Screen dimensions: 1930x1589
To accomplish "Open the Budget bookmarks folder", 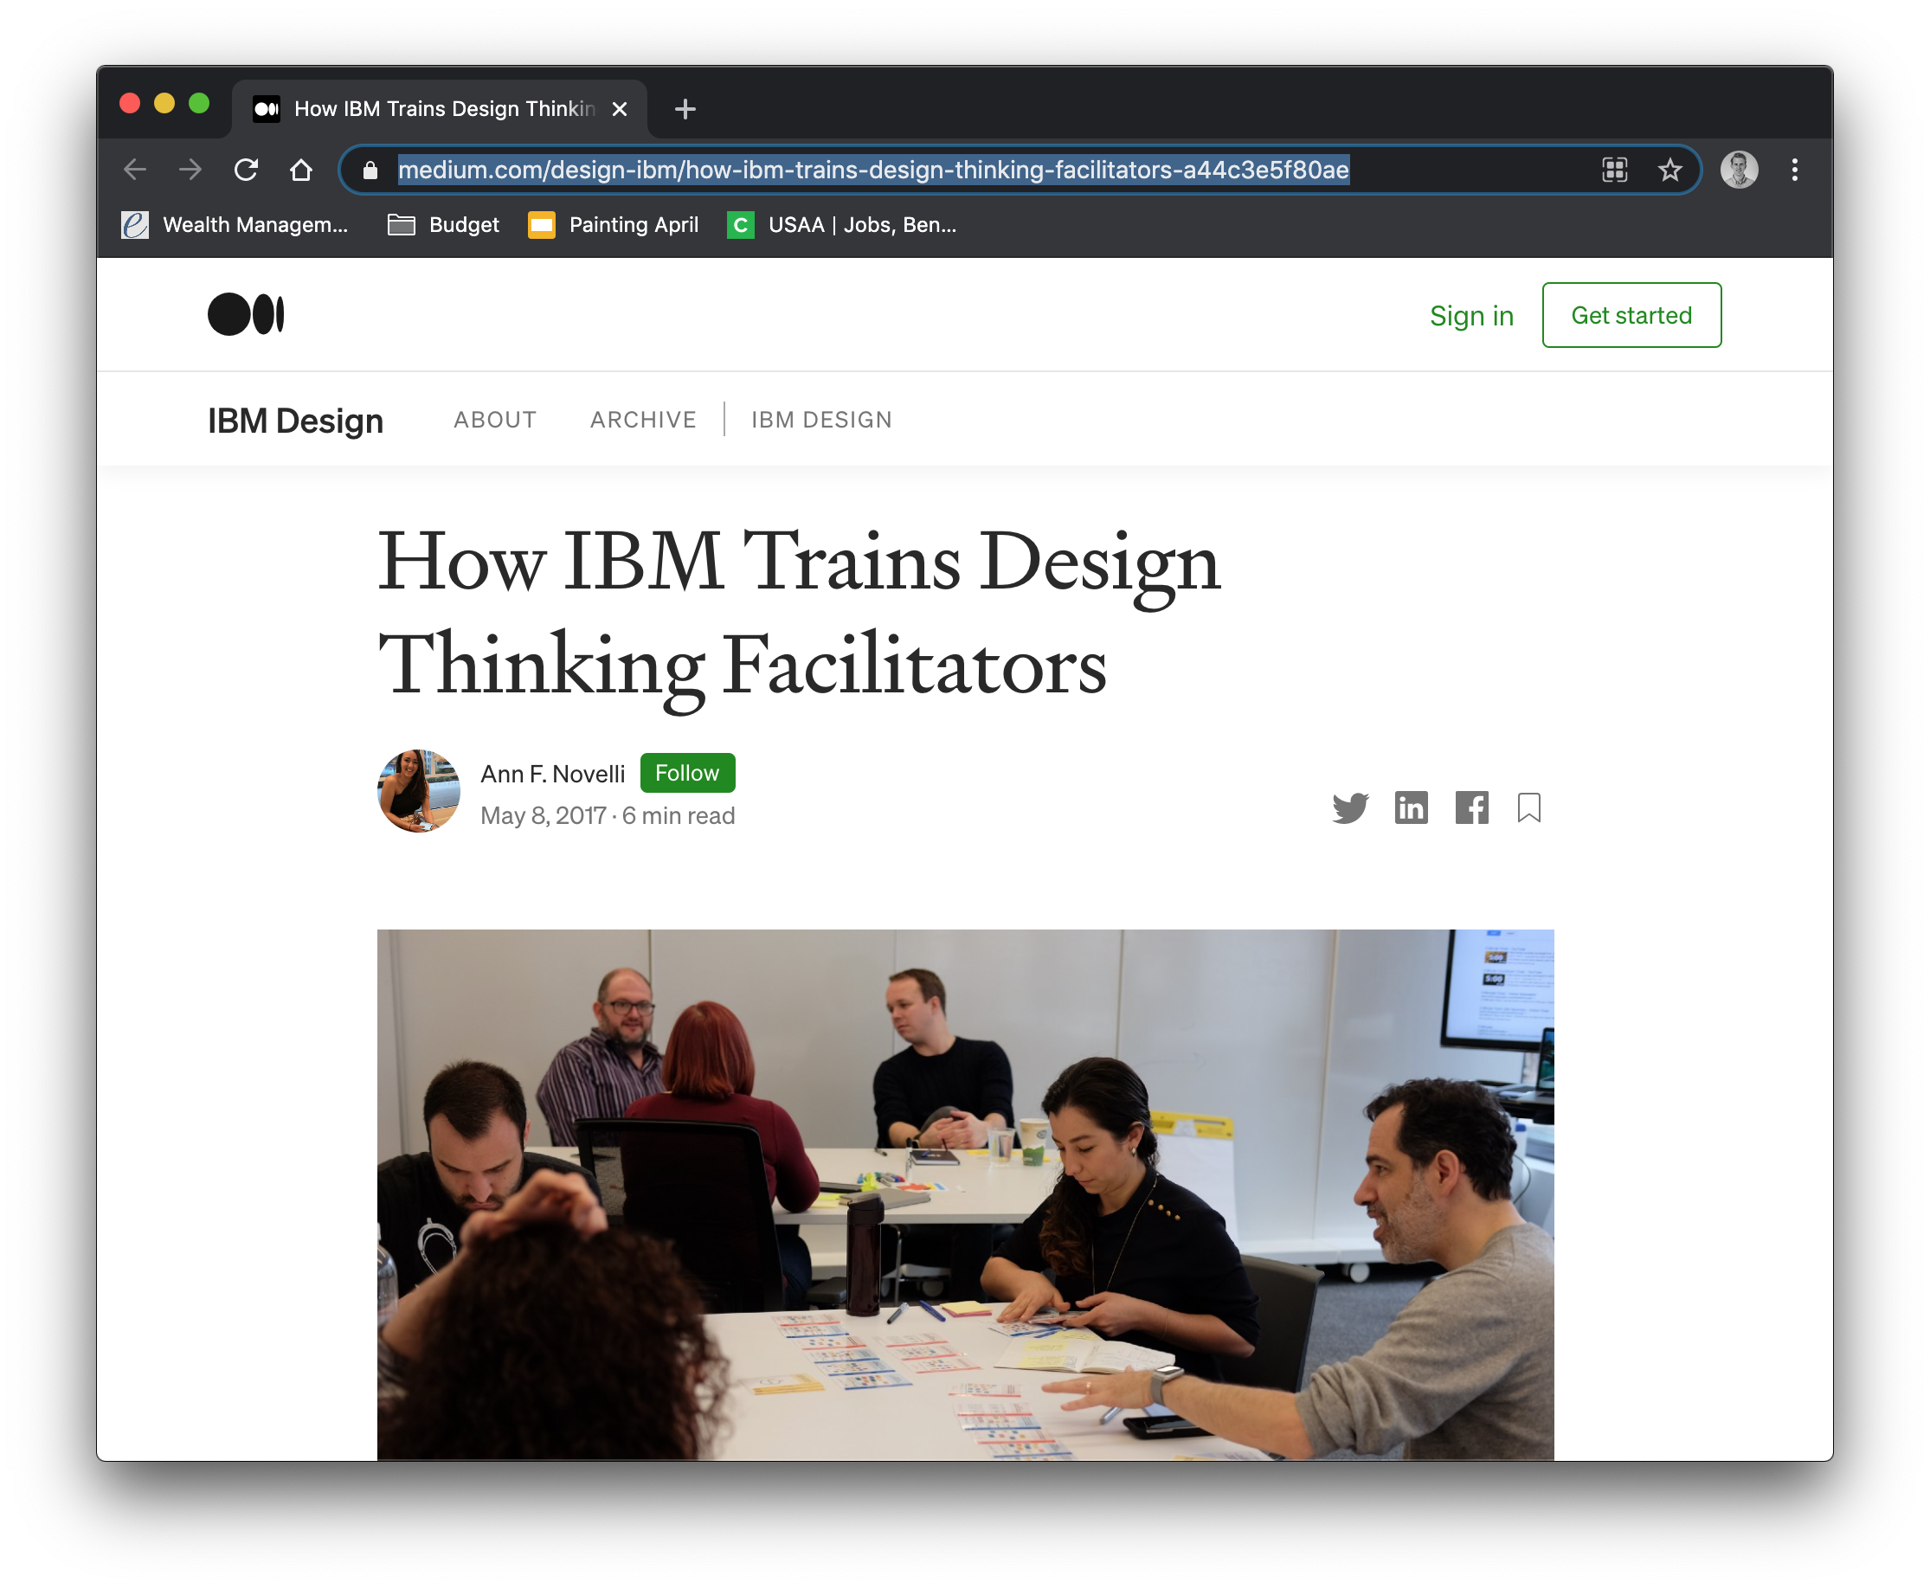I will pos(443,224).
